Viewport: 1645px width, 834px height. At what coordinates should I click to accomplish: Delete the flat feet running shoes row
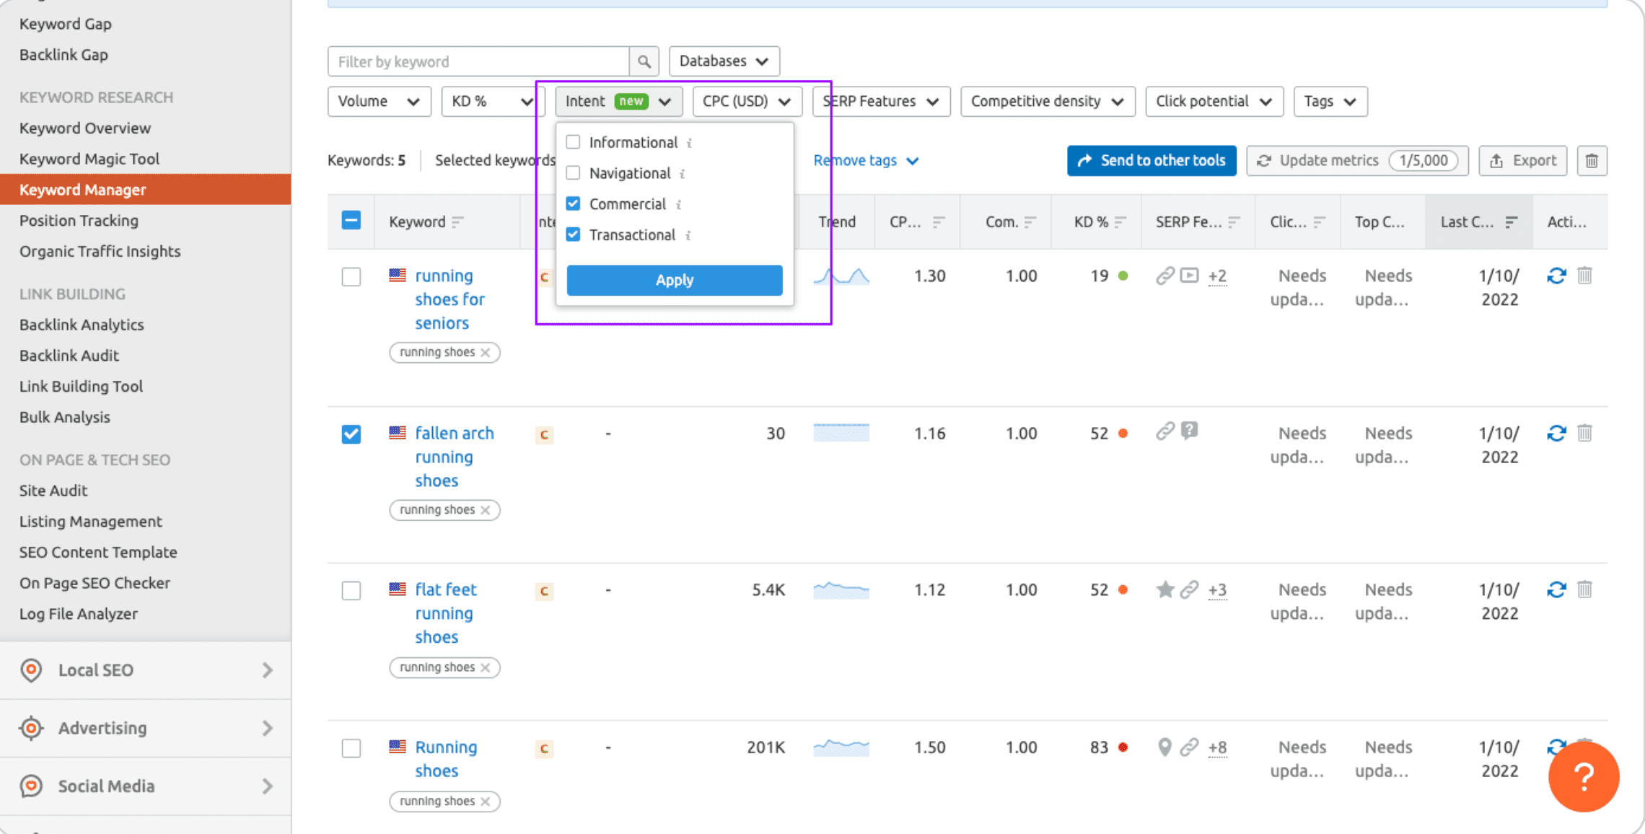point(1584,590)
